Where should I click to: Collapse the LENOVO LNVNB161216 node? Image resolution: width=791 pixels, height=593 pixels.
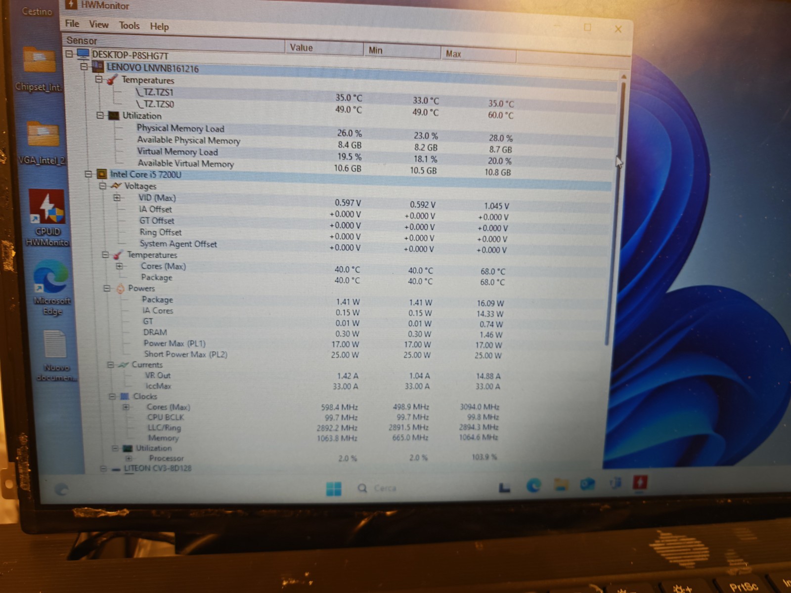pyautogui.click(x=84, y=66)
